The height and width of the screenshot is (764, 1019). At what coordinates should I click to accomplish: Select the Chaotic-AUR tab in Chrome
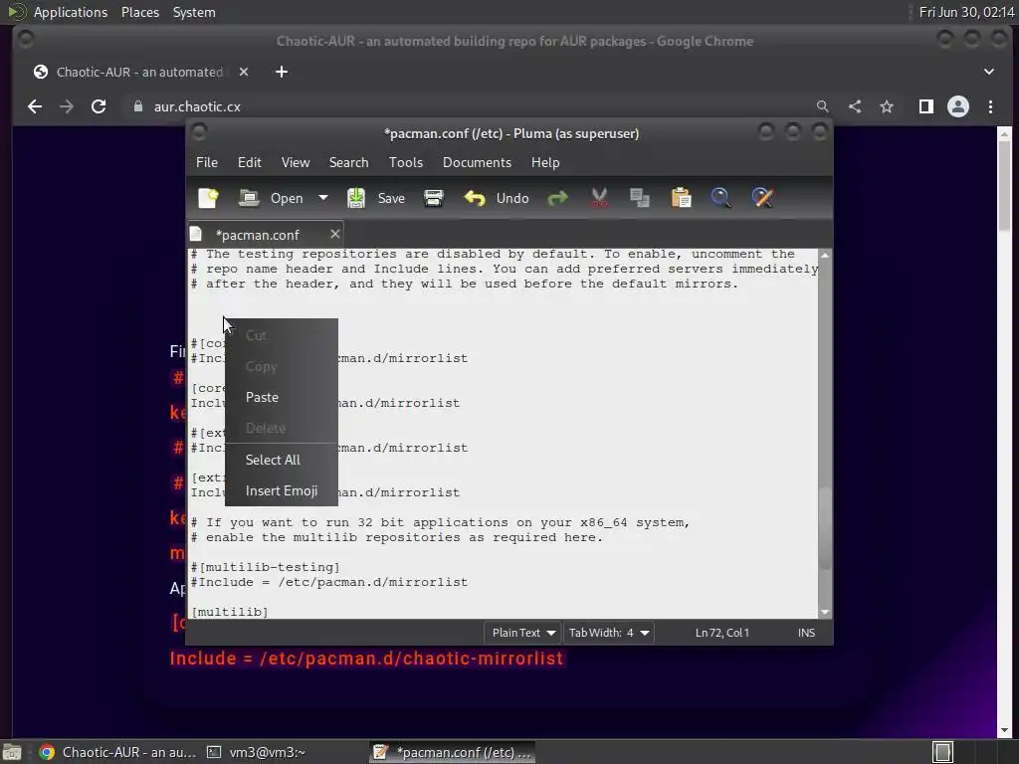[139, 72]
